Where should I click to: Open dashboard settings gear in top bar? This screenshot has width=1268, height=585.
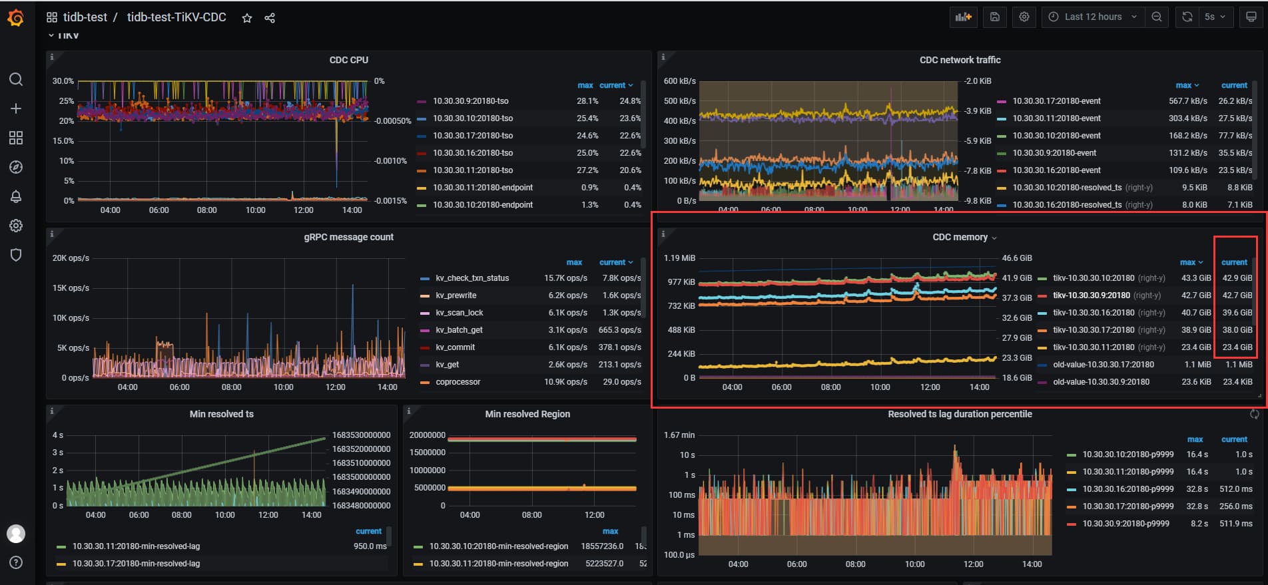(x=1024, y=17)
